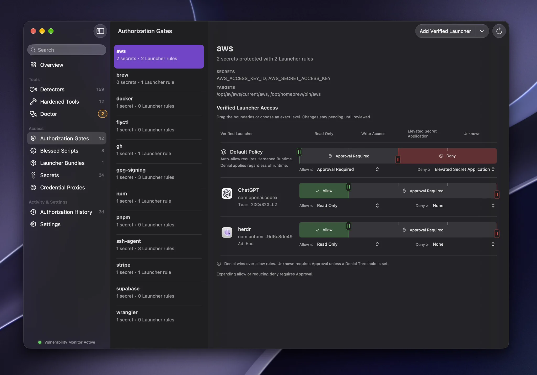Click ChatGPT green allow boundary handle
Screen dimensions: 537x375
[x=348, y=187]
